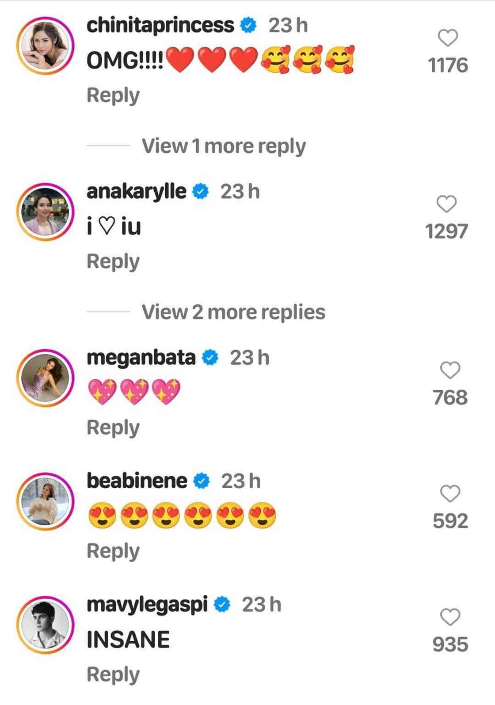Like chinitaprincess's OMG comment
Viewport: 495px width, 705px height.
(x=448, y=38)
